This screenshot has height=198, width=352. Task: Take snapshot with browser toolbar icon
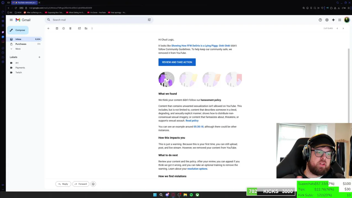coord(315,8)
